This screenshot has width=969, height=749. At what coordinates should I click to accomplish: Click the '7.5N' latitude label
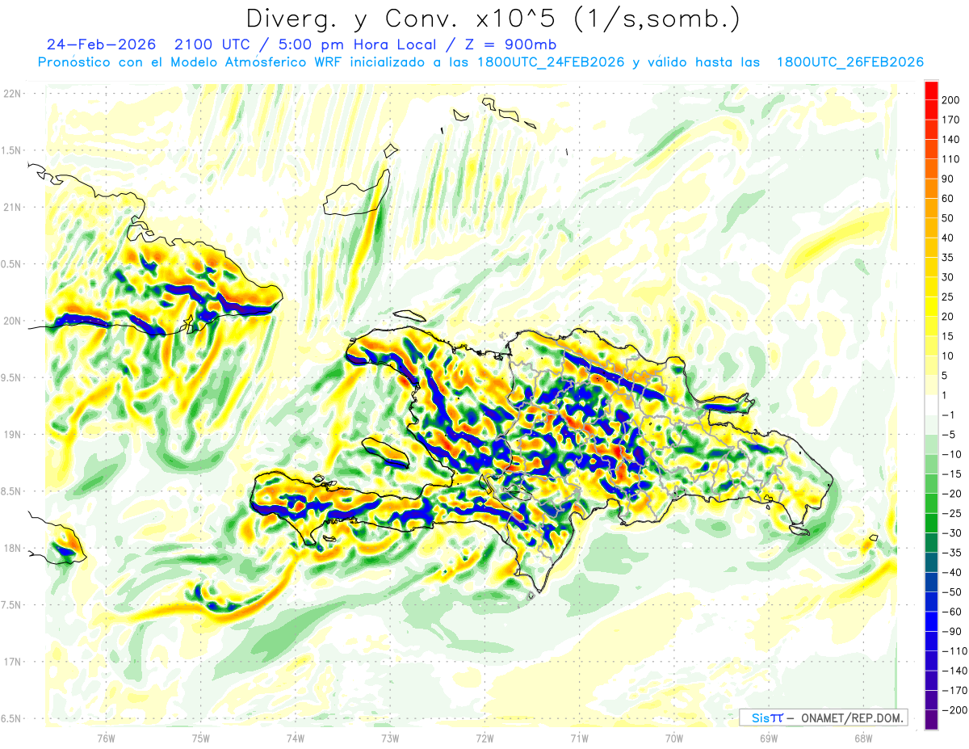click(x=13, y=605)
